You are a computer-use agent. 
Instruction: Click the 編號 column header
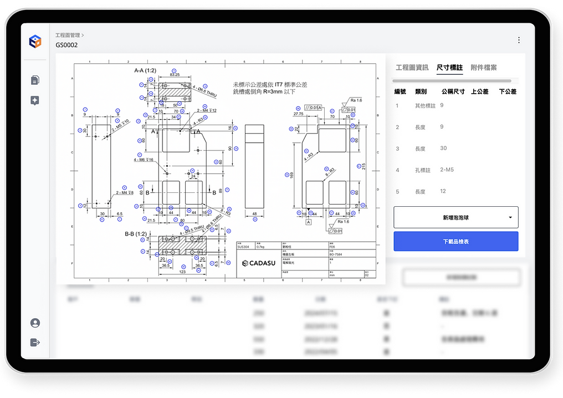click(x=400, y=91)
